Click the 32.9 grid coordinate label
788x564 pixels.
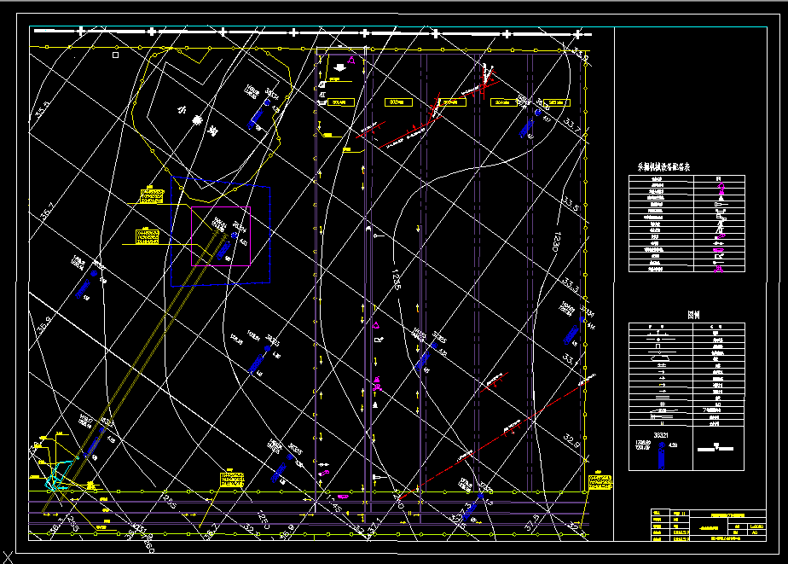(571, 440)
